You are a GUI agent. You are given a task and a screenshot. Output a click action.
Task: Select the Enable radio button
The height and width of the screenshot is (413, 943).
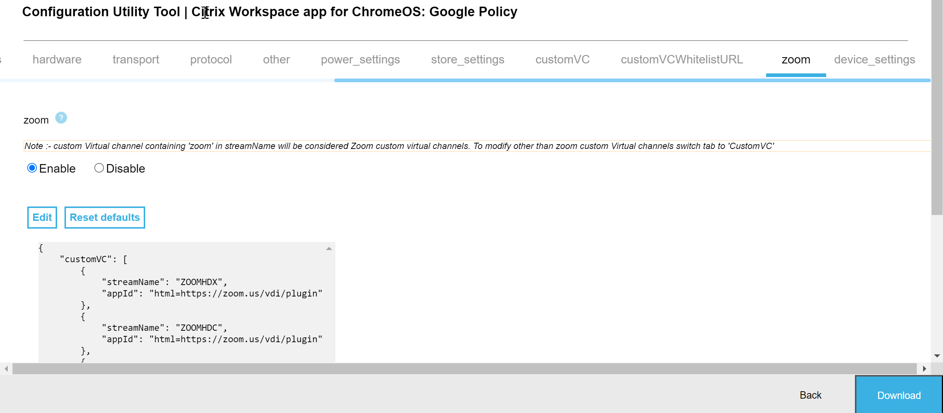pos(32,168)
